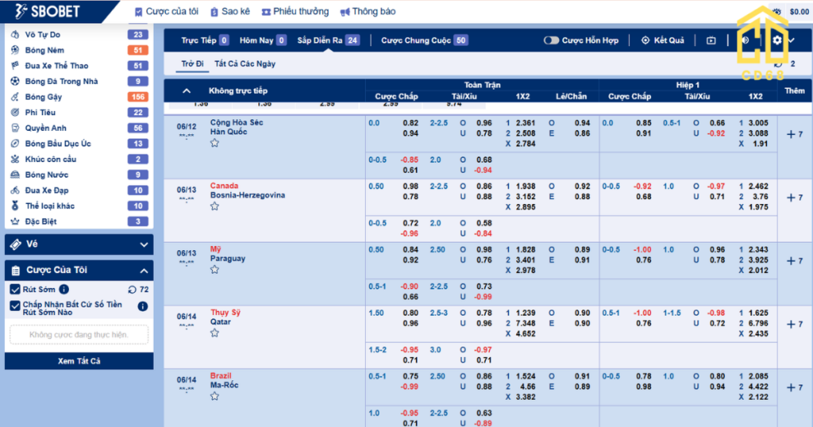Select Tất Cả Các Ngày date filter
Viewport: 813px width, 427px height.
coord(245,63)
